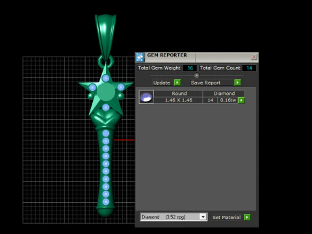Click the green arrow next to Set Material
The image size is (312, 234).
pos(247,217)
